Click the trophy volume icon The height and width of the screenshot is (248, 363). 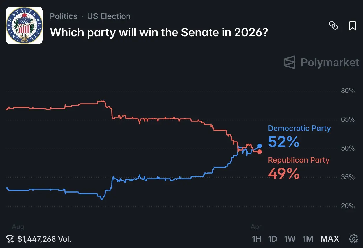[10, 239]
